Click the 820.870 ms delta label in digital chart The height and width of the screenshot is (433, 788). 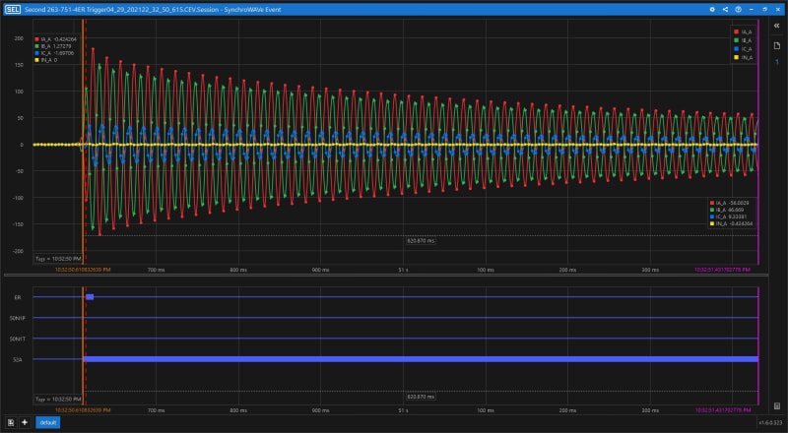tap(421, 397)
